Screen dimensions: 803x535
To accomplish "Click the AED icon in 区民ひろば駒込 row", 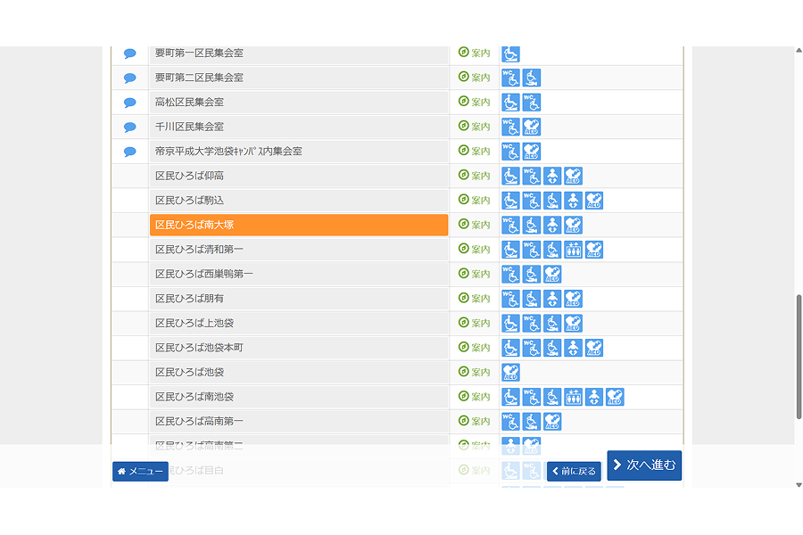I will tap(594, 201).
